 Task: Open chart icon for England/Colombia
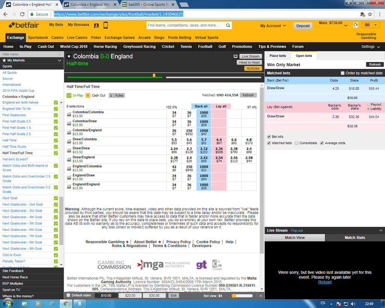coord(69,168)
